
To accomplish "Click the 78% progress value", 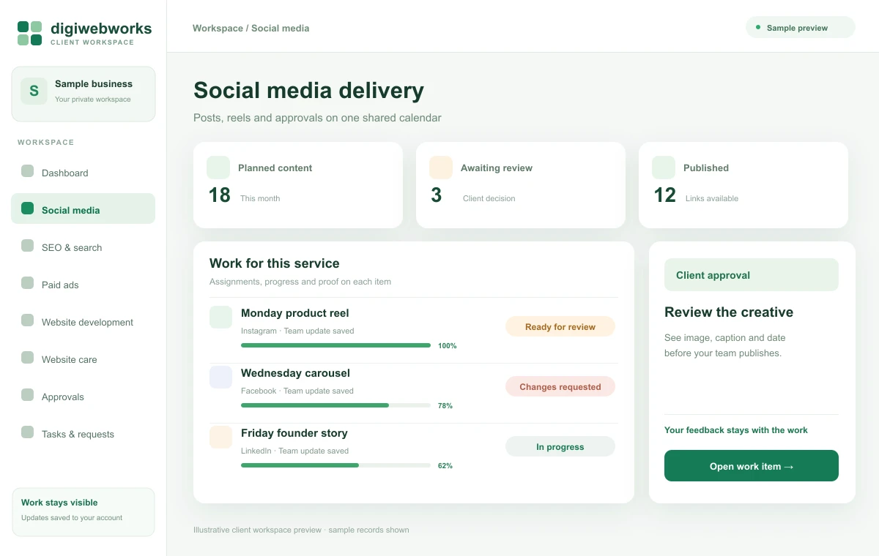I will (x=445, y=406).
